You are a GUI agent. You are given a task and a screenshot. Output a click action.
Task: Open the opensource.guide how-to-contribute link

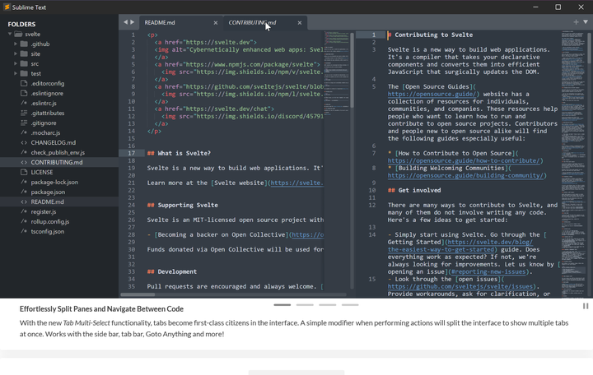pyautogui.click(x=465, y=160)
